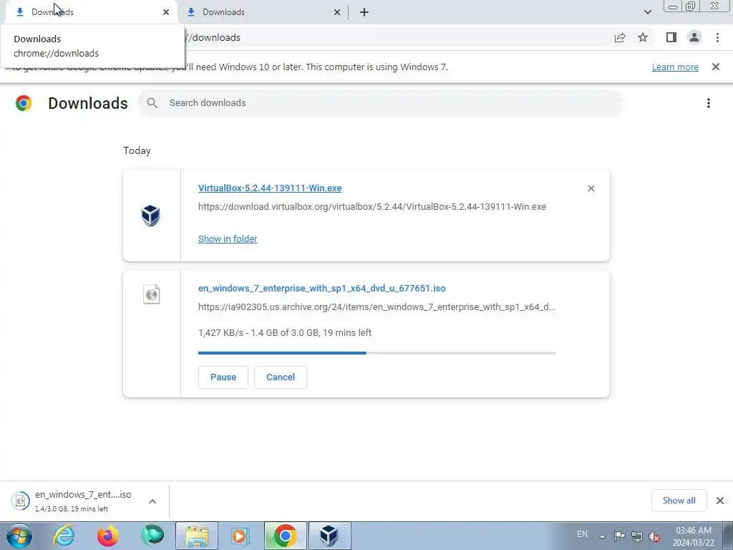Click the muted volume tray icon
Image resolution: width=733 pixels, height=550 pixels.
[x=654, y=536]
